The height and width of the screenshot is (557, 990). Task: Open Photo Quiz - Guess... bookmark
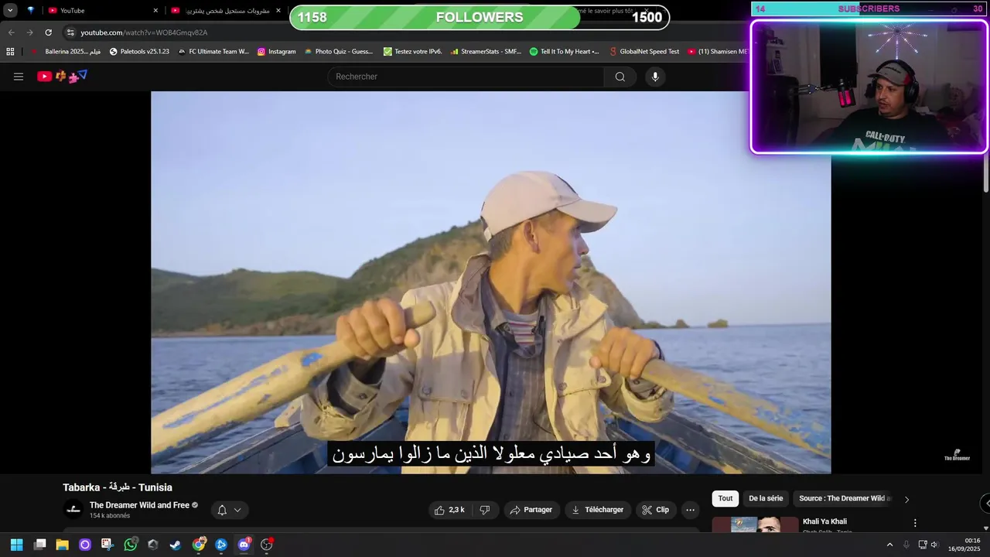pos(339,52)
